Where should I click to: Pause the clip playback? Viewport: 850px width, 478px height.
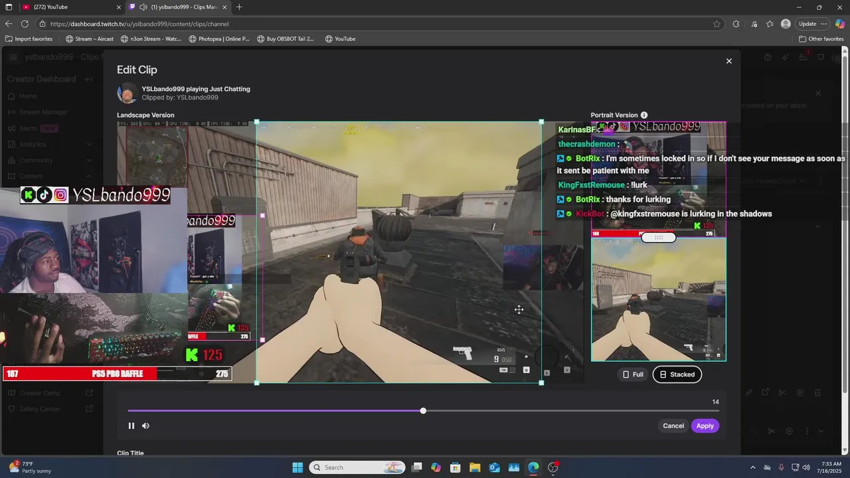pos(131,426)
